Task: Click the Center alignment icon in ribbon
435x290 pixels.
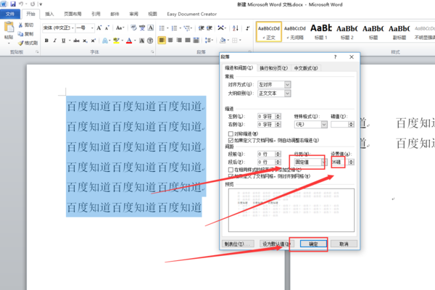Action: click(170, 41)
